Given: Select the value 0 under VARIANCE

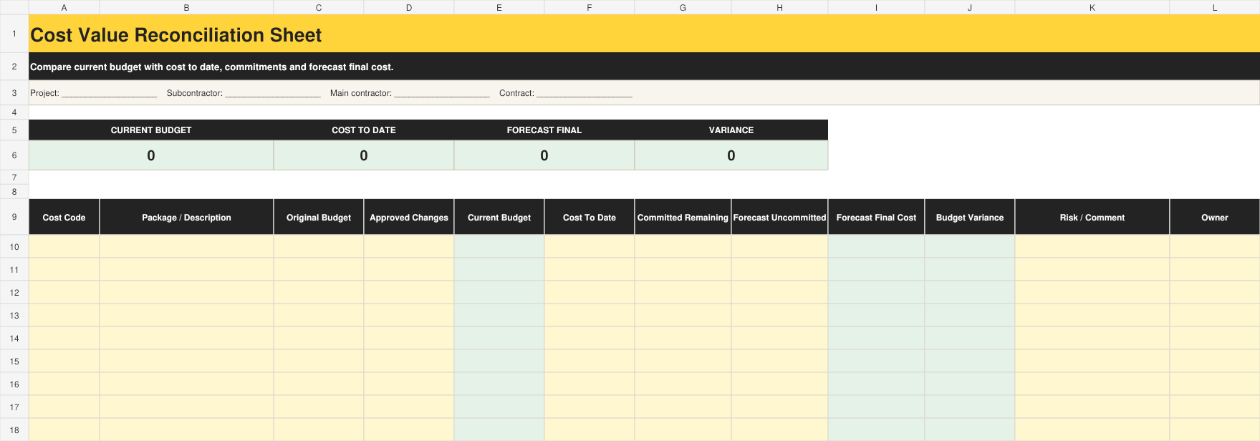Looking at the screenshot, I should [731, 155].
